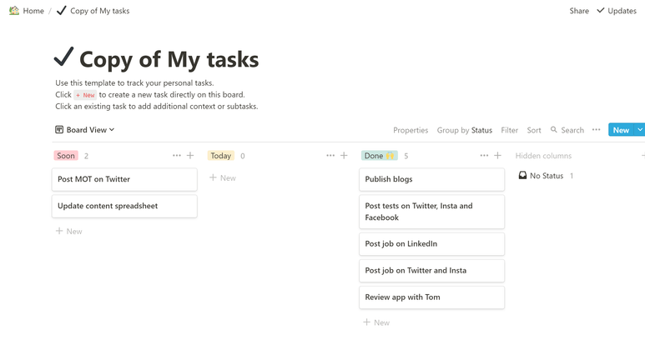
Task: Open the Sort options
Action: [534, 130]
